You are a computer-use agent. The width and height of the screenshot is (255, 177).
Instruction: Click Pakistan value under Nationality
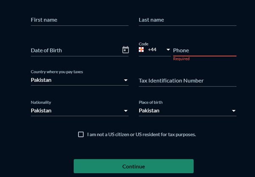(41, 111)
